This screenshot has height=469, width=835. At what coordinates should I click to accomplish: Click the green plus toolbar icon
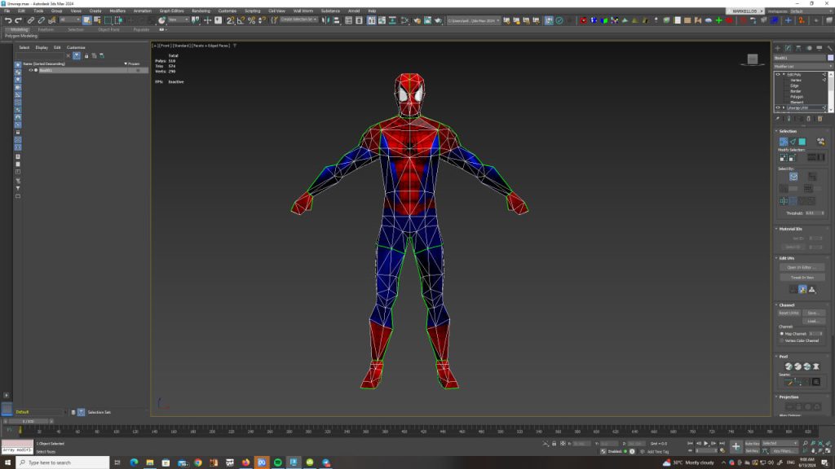click(x=718, y=20)
